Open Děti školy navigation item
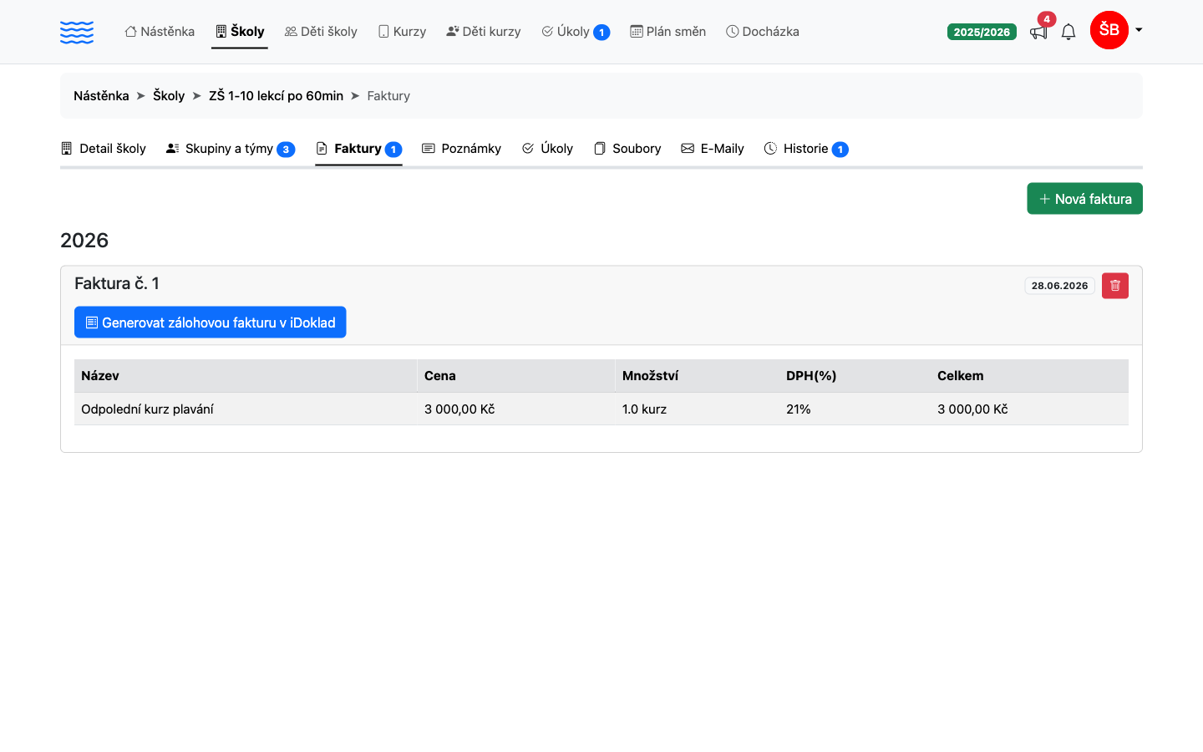 [321, 32]
